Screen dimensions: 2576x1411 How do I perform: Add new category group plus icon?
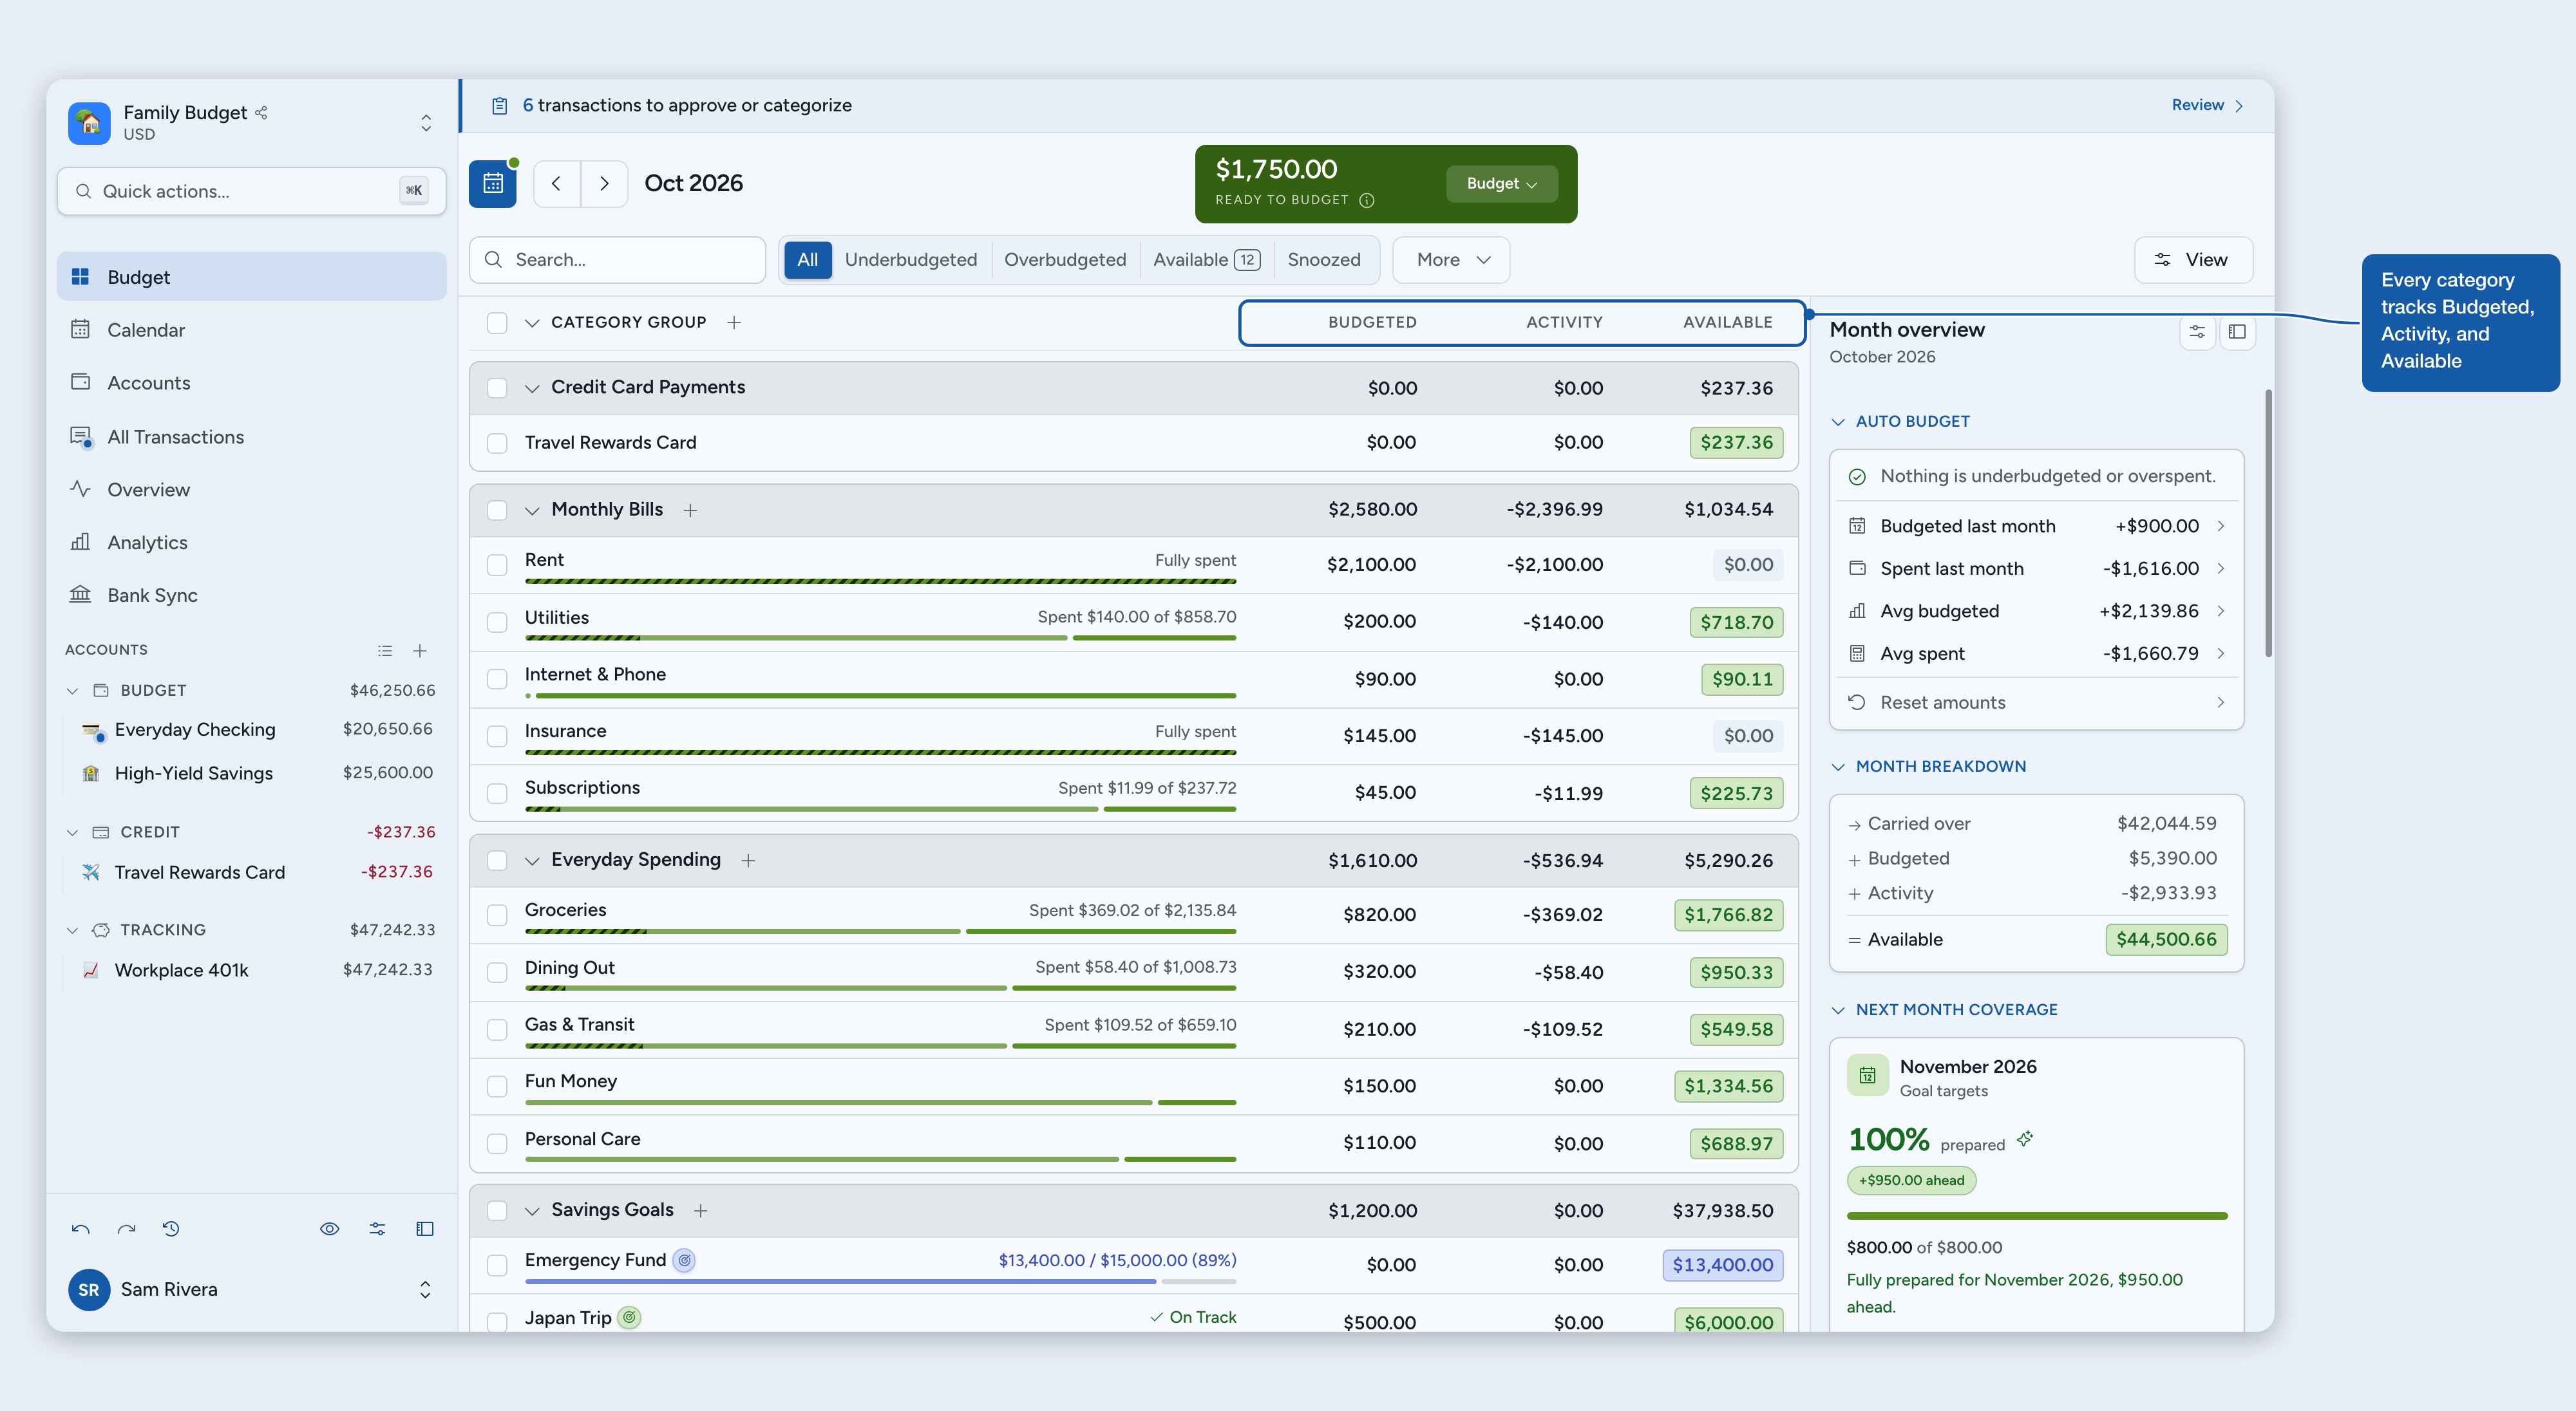point(734,322)
